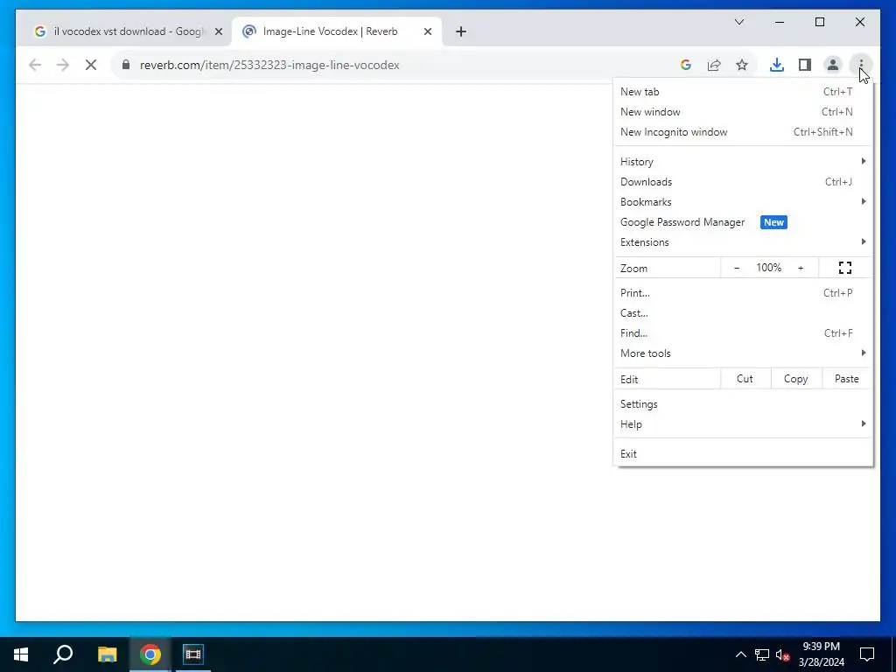Click the site lock icon
Viewport: 896px width, 672px height.
point(126,65)
